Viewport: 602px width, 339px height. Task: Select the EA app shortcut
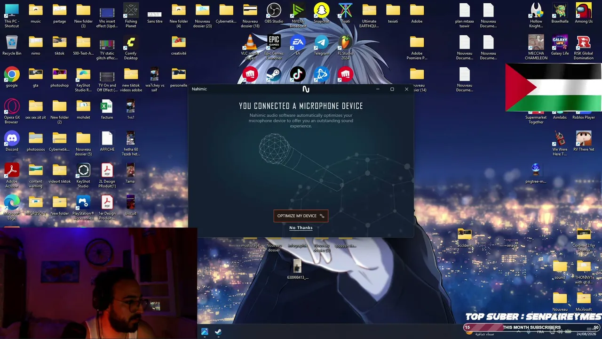(298, 45)
